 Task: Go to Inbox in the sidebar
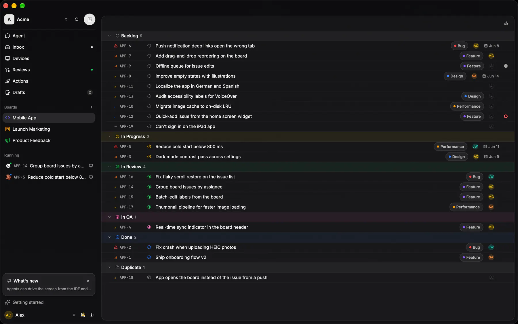pos(49,47)
